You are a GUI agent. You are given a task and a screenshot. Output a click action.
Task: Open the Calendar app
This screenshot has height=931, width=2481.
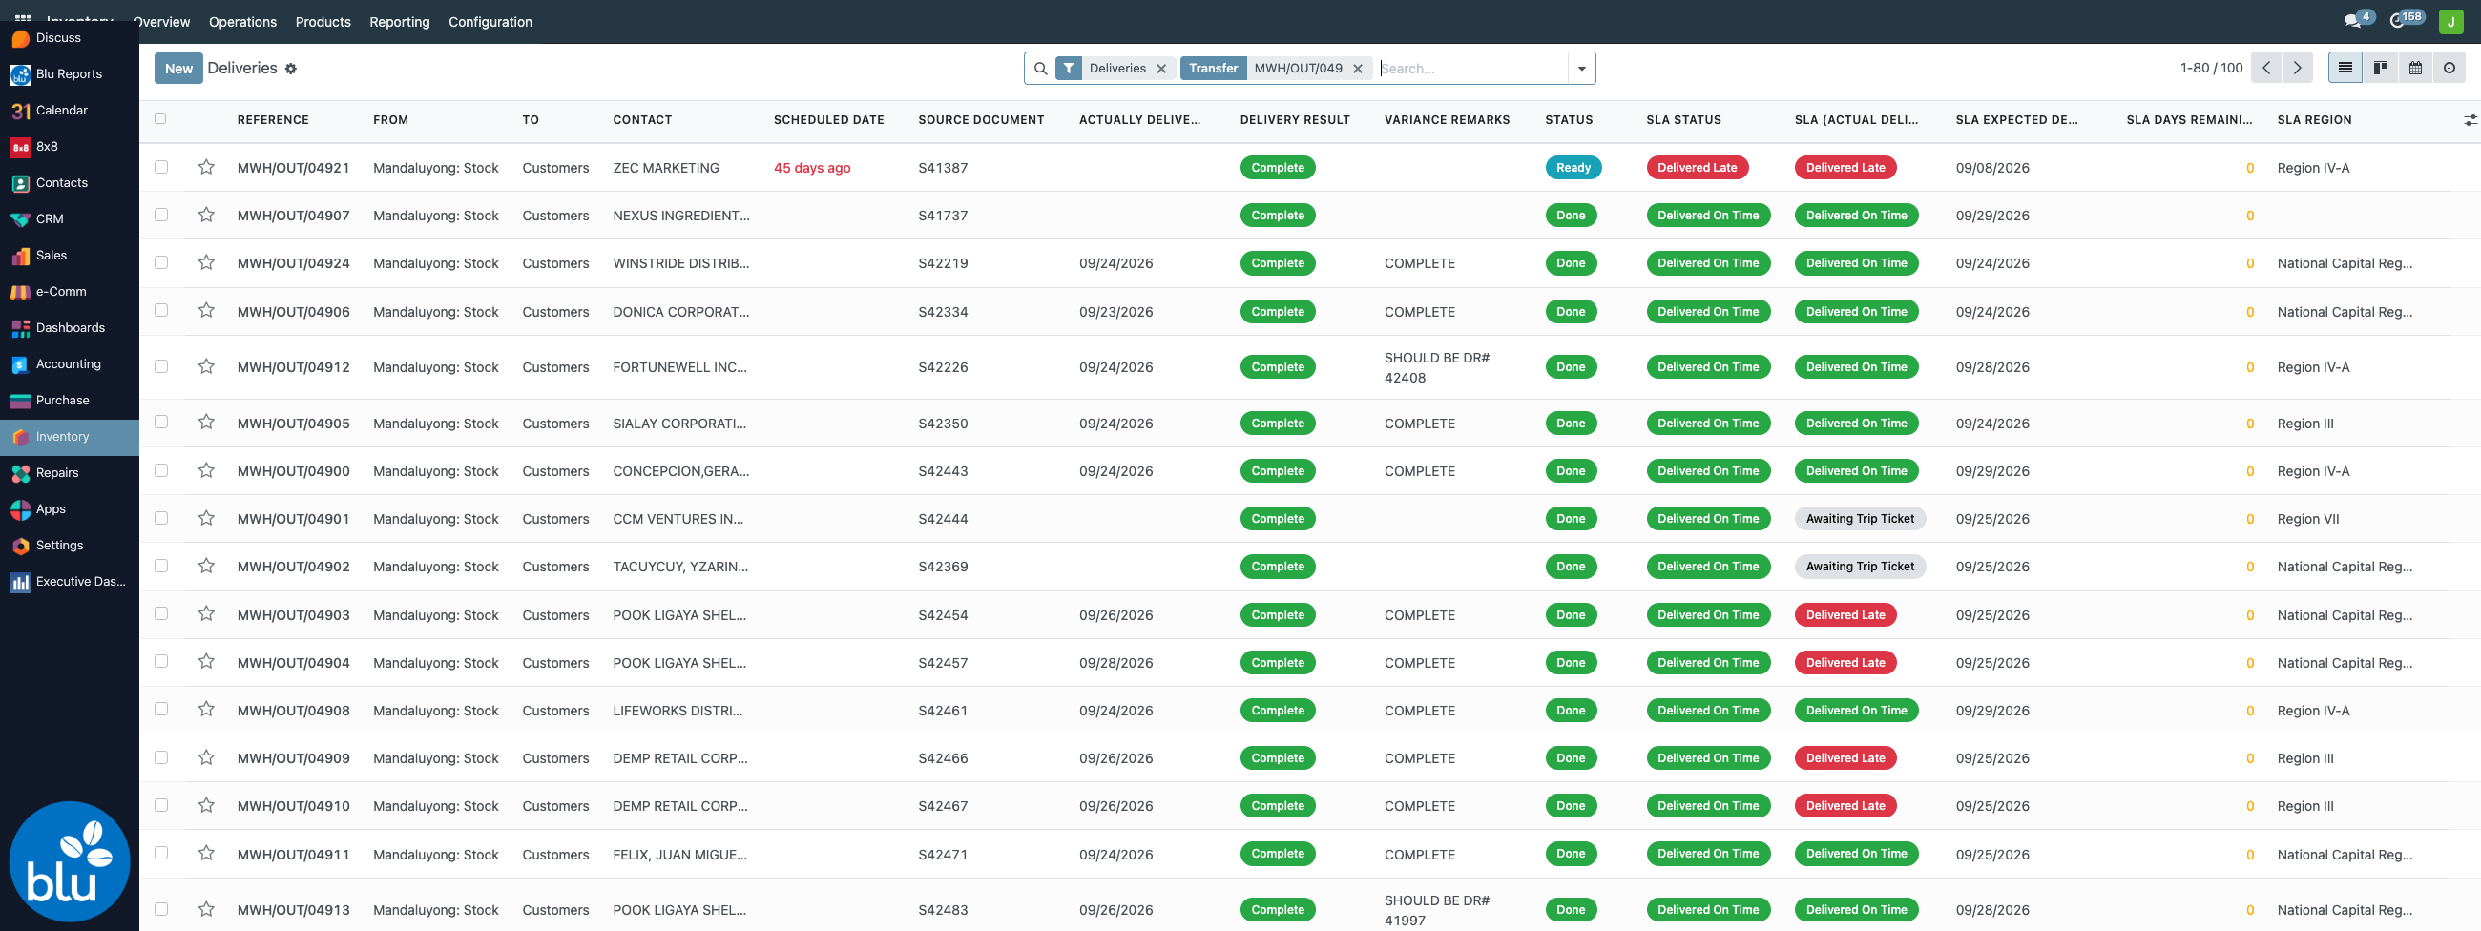(70, 111)
